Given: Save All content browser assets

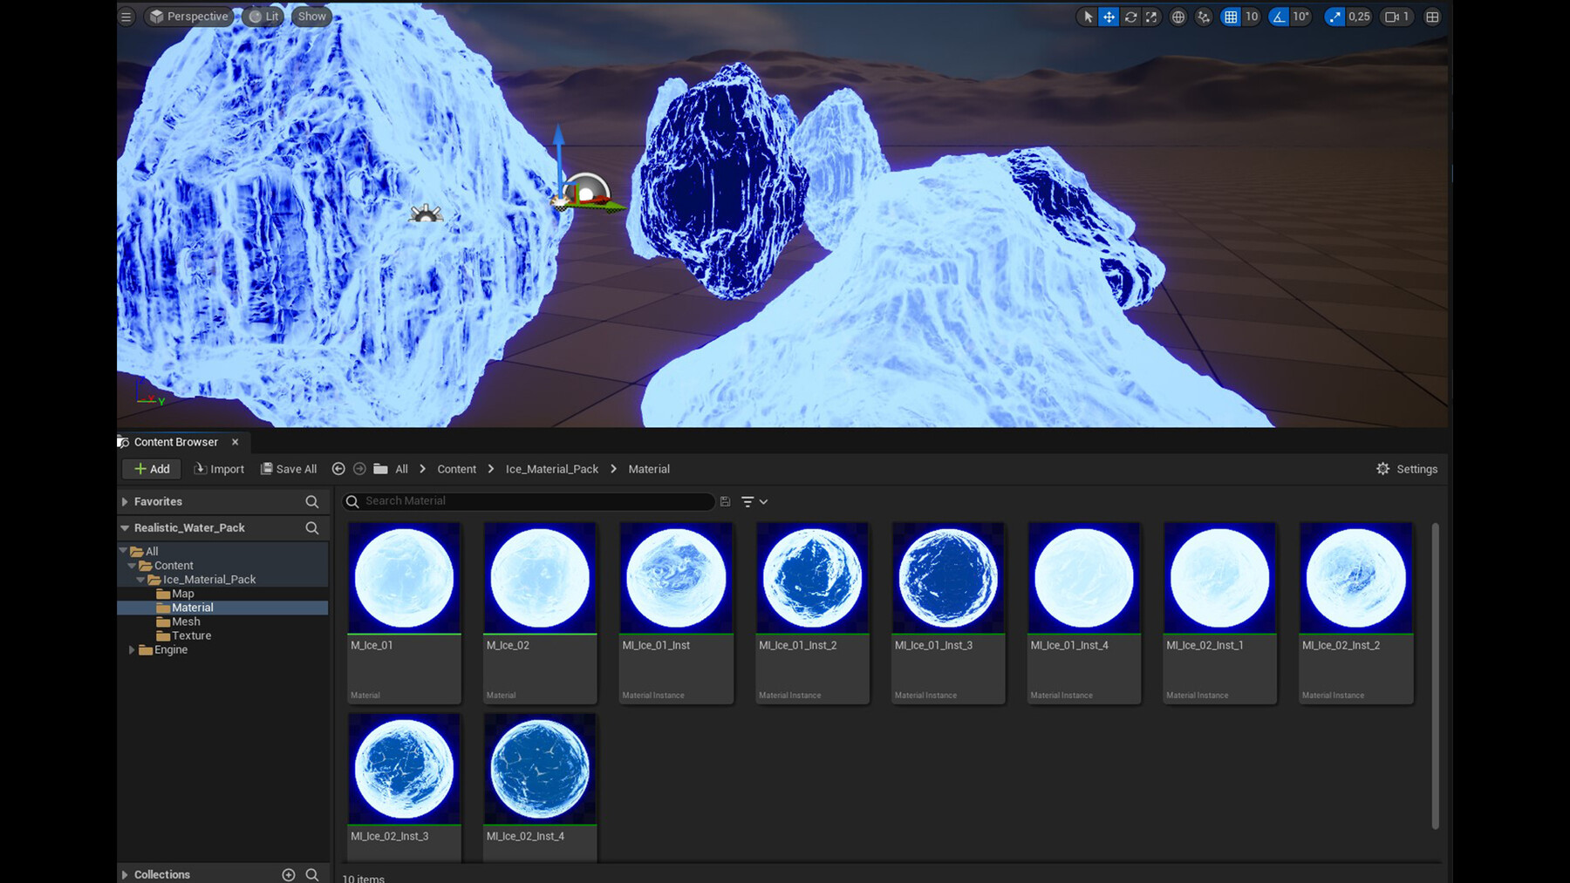Looking at the screenshot, I should click(x=289, y=469).
